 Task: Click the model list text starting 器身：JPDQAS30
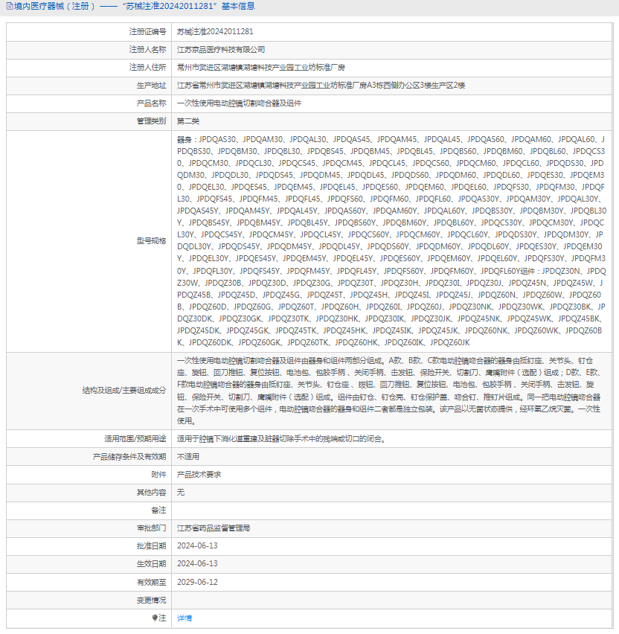pyautogui.click(x=391, y=241)
